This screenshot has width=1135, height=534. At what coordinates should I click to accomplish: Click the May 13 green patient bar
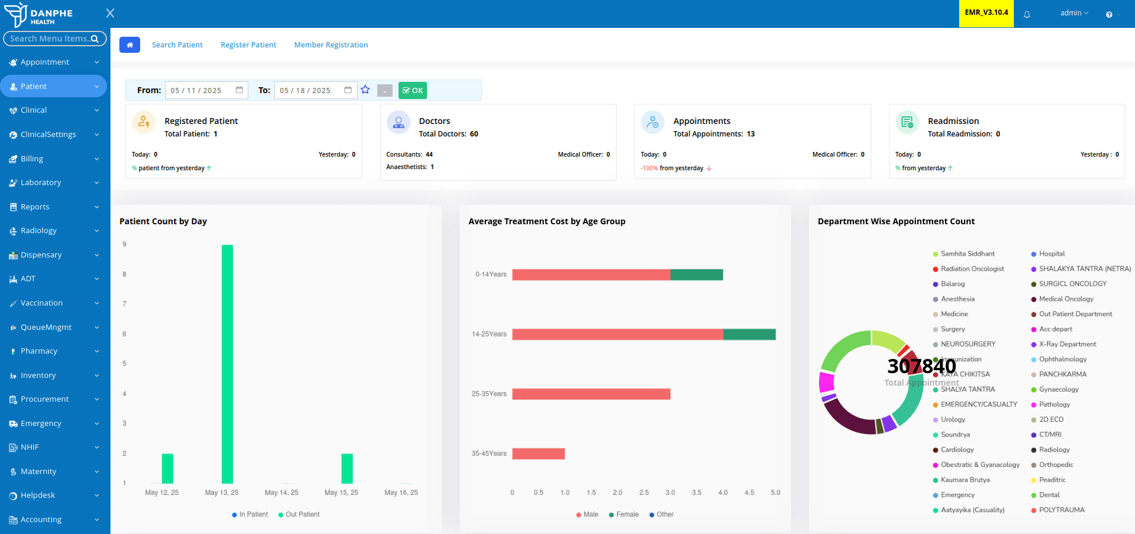point(227,364)
